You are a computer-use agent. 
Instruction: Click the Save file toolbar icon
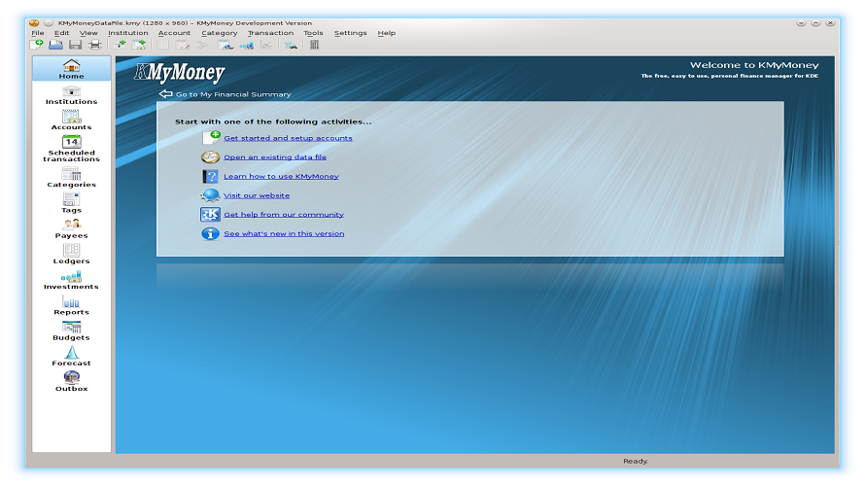pos(75,45)
